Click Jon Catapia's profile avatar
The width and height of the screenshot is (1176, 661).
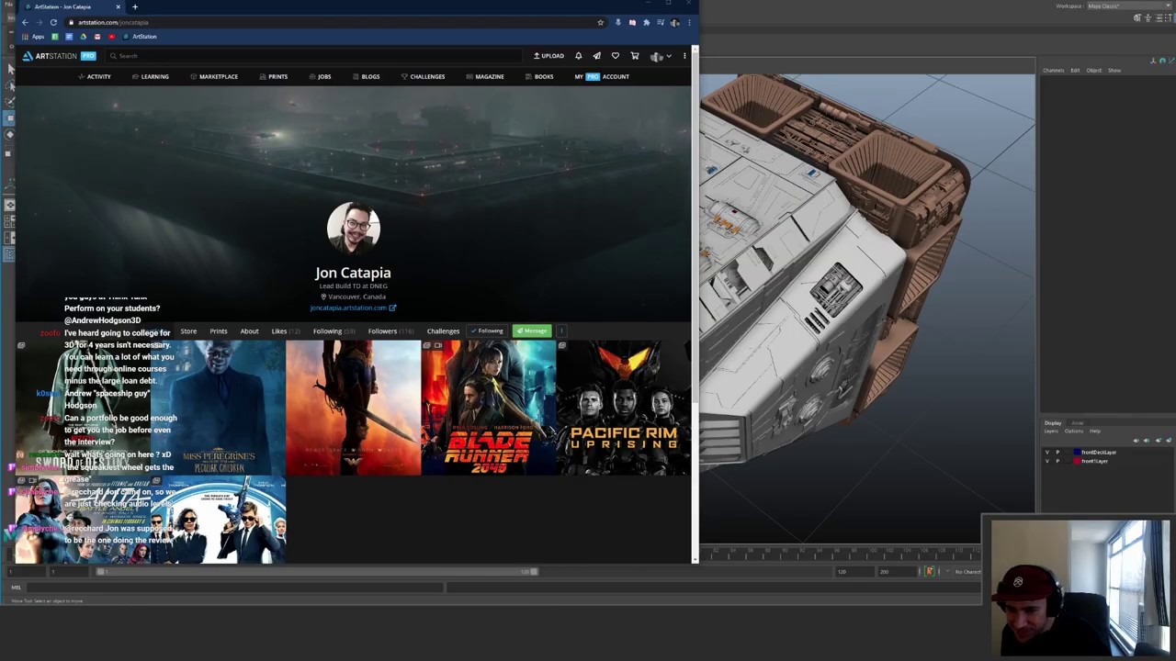pos(353,228)
